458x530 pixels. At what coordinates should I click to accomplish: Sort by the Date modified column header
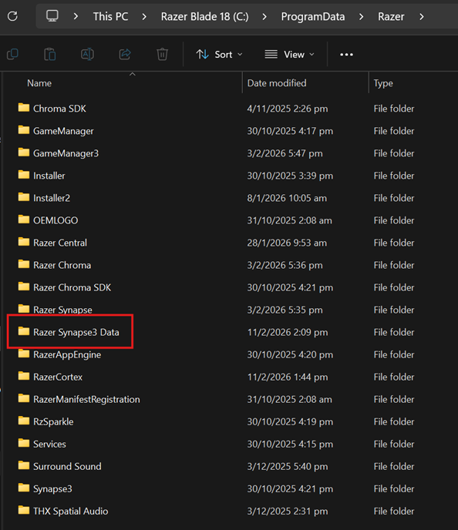click(x=277, y=83)
